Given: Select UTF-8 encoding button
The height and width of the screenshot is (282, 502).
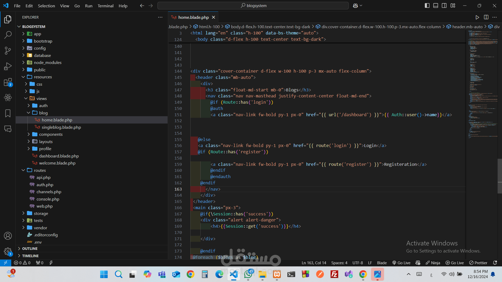Looking at the screenshot, I should [x=357, y=263].
